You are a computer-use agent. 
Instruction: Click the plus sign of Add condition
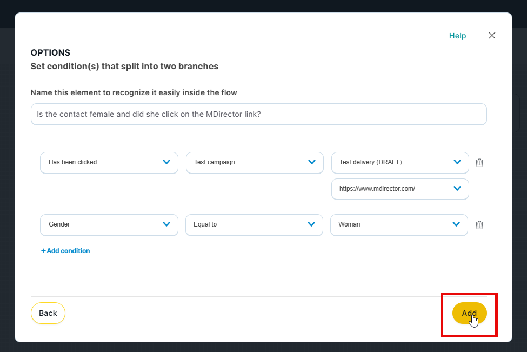43,251
